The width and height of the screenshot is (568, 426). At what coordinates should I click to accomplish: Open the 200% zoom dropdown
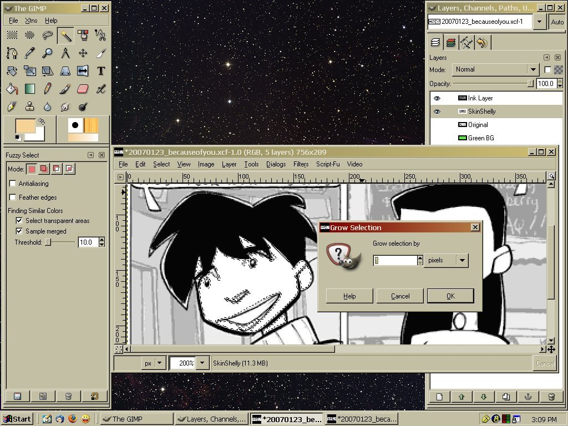[x=202, y=363]
